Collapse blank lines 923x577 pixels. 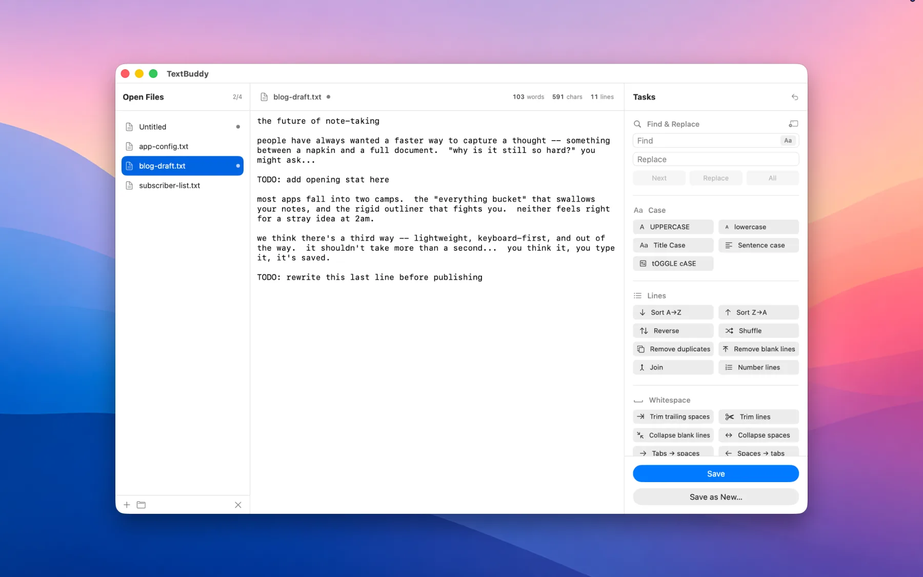[673, 435]
